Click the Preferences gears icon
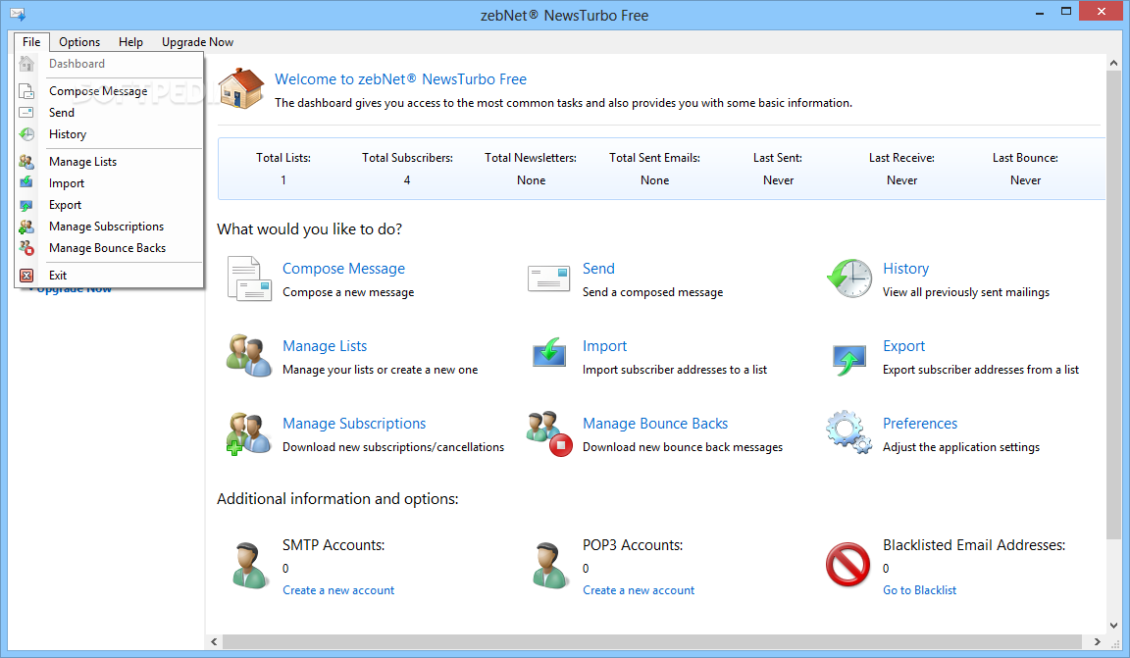1130x658 pixels. coord(848,432)
